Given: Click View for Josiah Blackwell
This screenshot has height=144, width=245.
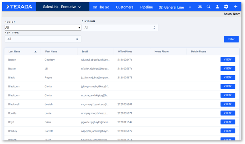Looking at the screenshot, I should (x=228, y=104).
